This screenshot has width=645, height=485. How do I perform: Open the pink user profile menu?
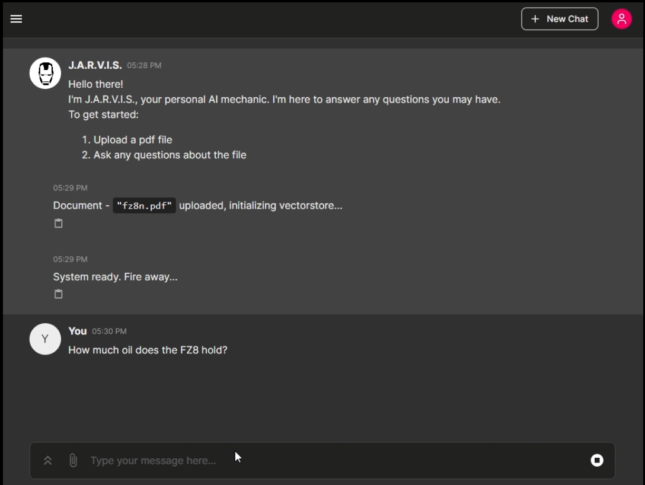pos(621,19)
